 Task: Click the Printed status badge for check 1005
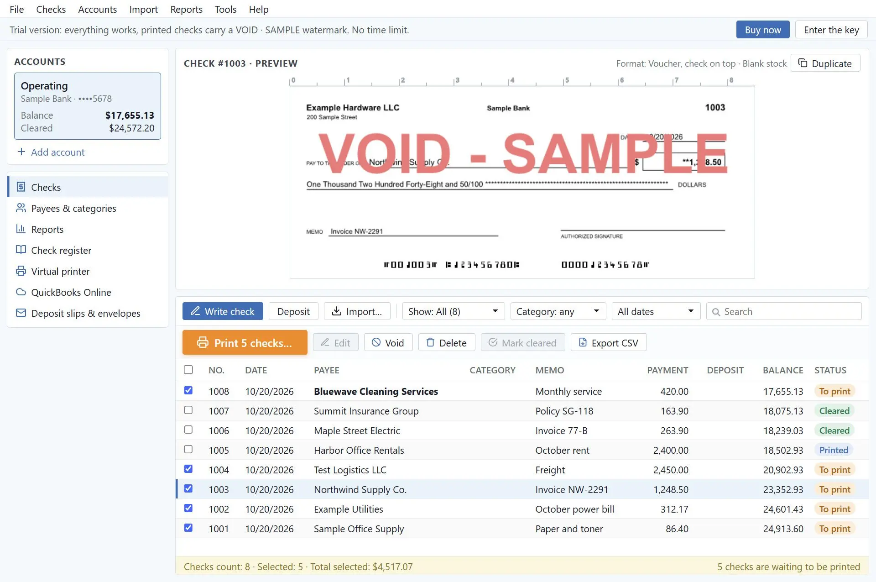click(834, 450)
